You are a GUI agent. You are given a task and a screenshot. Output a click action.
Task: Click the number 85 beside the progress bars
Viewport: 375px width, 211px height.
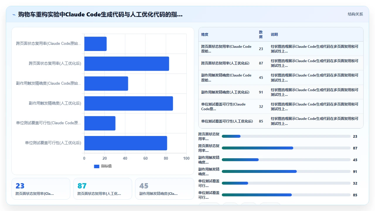pos(355,195)
